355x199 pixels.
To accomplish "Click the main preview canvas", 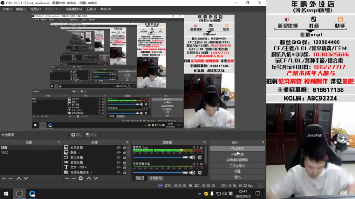I will click(133, 72).
